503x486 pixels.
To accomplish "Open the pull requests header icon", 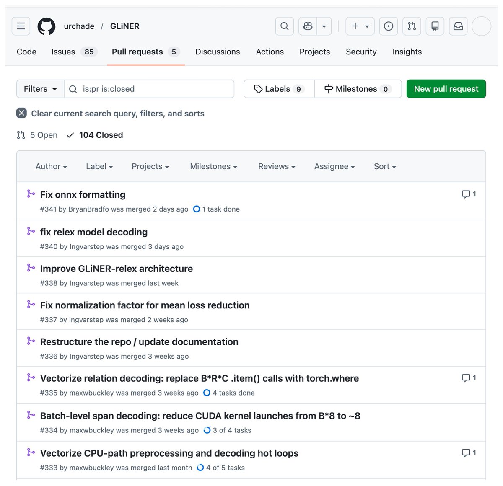I will click(412, 26).
